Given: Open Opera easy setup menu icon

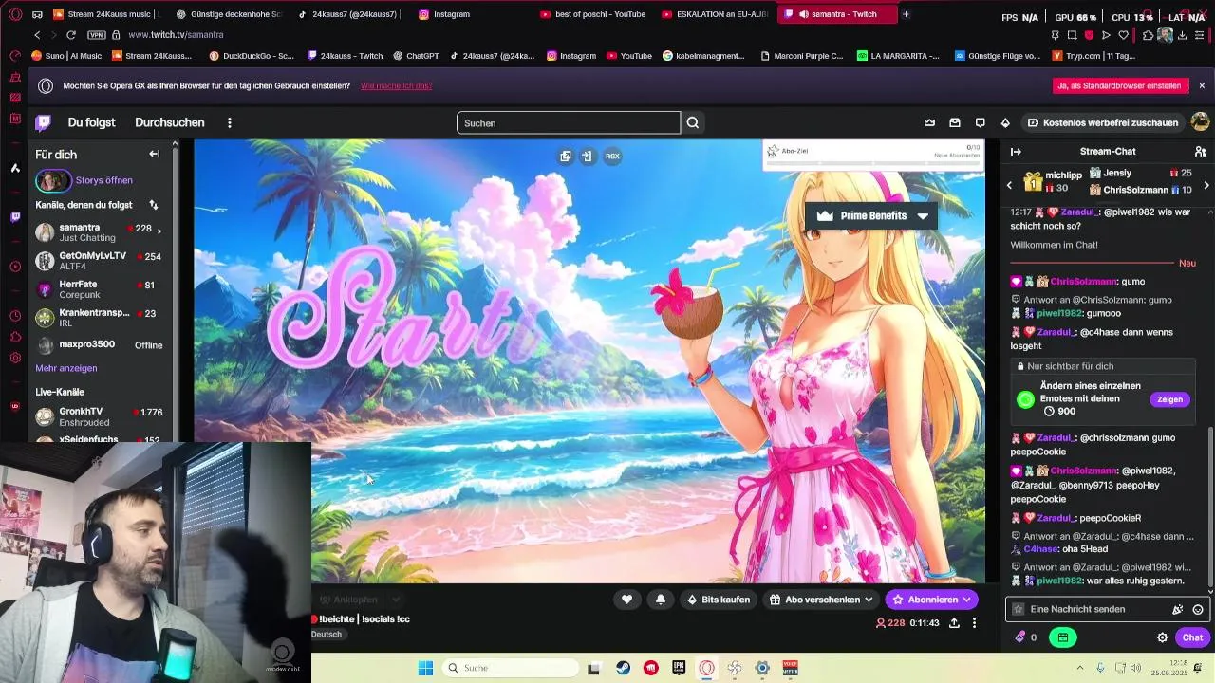Looking at the screenshot, I should tap(1200, 35).
